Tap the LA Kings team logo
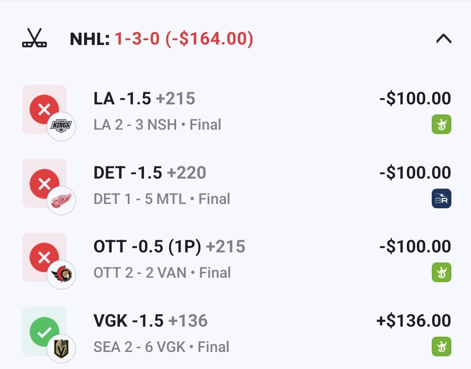Screen dimensions: 471x369 click(x=61, y=127)
